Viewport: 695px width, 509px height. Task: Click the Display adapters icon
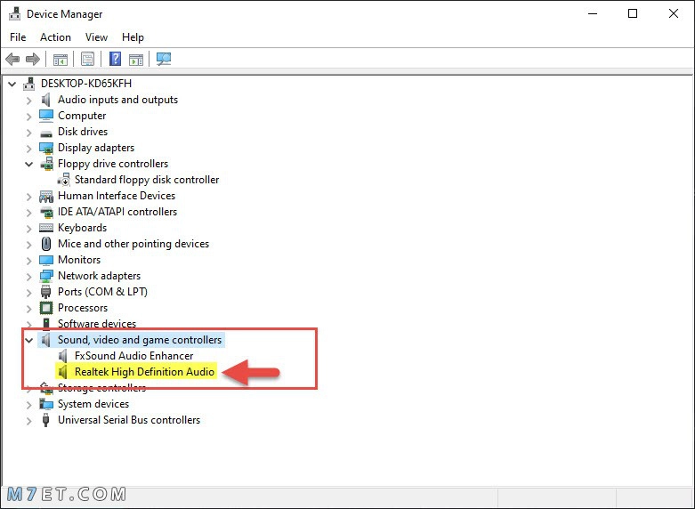(46, 148)
